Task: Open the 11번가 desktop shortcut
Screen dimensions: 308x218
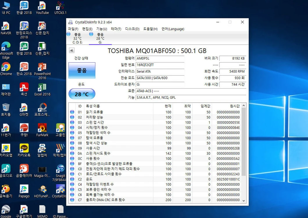Action: [x=6, y=130]
